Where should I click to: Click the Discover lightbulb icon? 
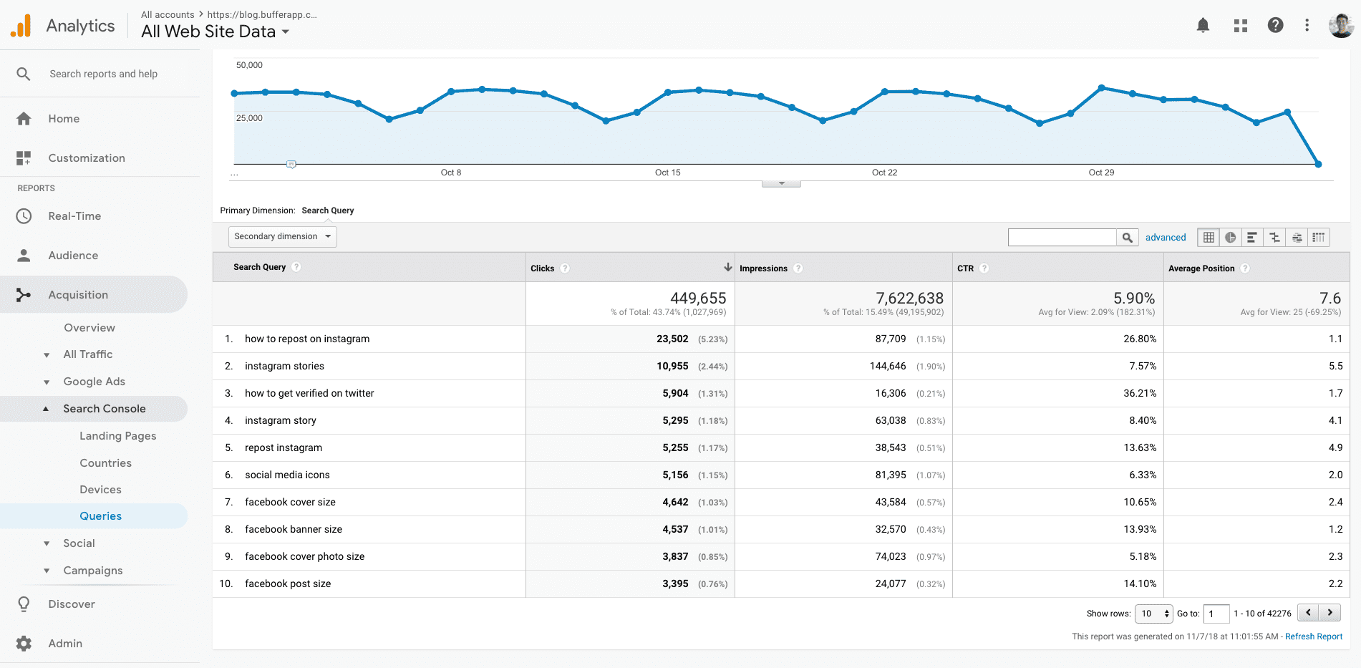(24, 604)
